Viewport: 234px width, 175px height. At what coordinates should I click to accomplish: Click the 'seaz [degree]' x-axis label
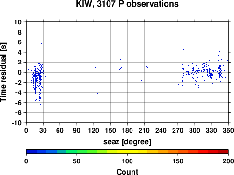click(127, 142)
